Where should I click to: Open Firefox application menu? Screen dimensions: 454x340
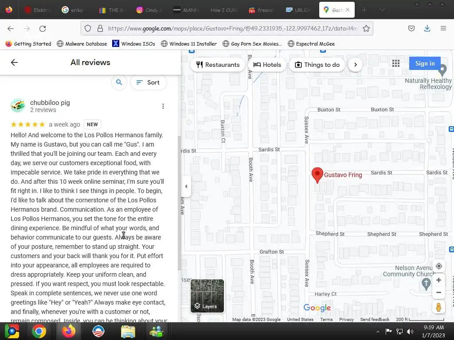tap(443, 28)
